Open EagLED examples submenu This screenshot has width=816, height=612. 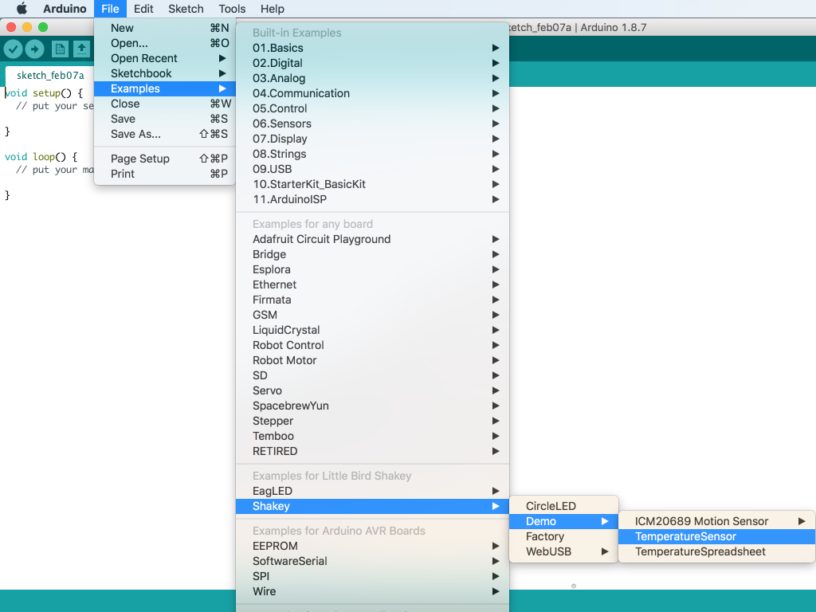click(373, 491)
